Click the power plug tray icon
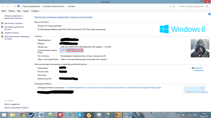 click(x=183, y=115)
